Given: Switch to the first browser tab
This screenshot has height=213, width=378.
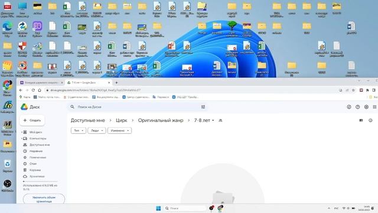Looking at the screenshot, I should tap(41, 83).
